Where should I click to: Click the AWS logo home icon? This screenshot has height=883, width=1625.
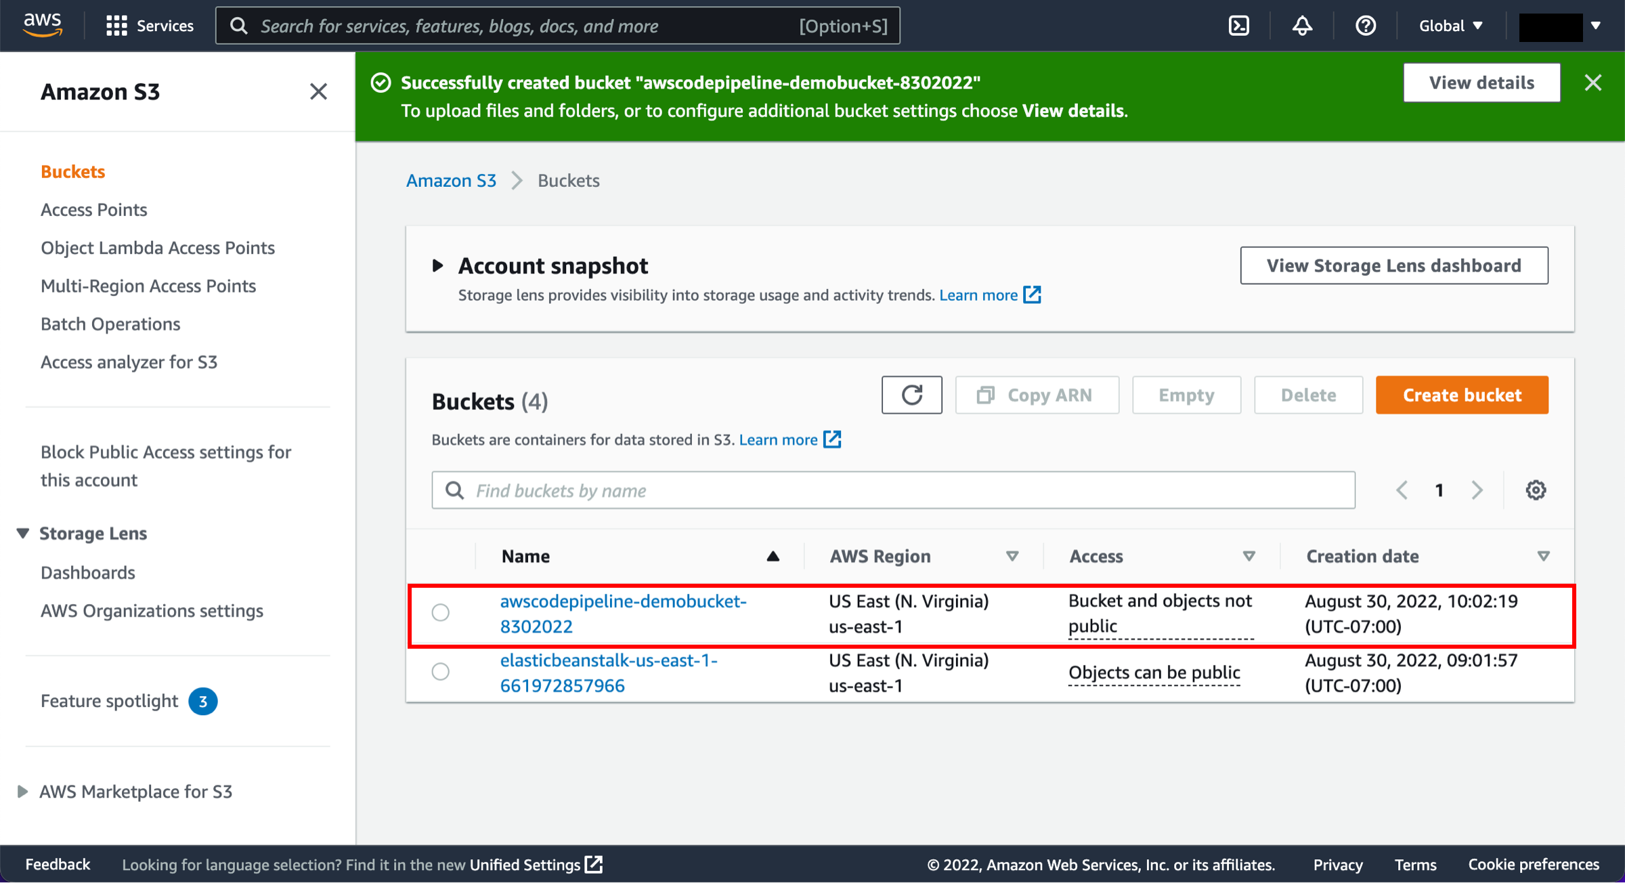tap(43, 25)
